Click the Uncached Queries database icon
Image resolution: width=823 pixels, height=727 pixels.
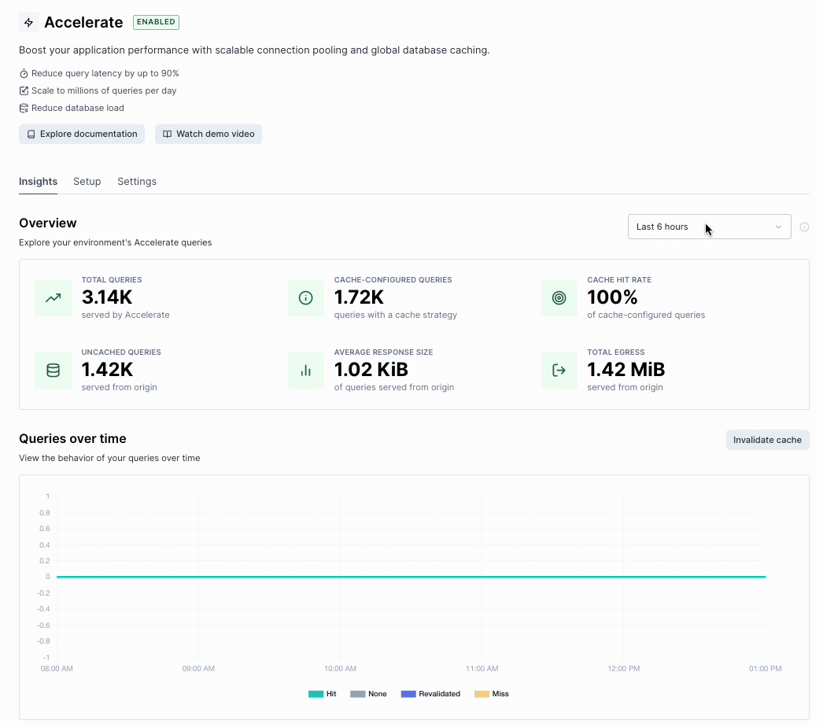point(53,370)
